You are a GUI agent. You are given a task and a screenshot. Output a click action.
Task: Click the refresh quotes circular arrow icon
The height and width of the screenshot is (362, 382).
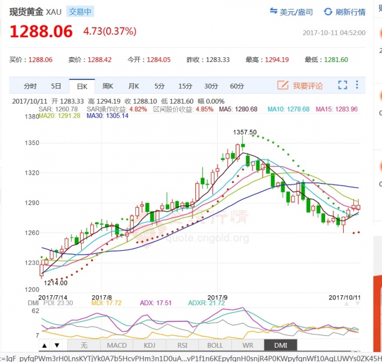tap(328, 12)
